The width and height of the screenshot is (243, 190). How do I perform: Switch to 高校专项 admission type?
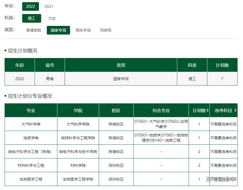pyautogui.click(x=83, y=30)
